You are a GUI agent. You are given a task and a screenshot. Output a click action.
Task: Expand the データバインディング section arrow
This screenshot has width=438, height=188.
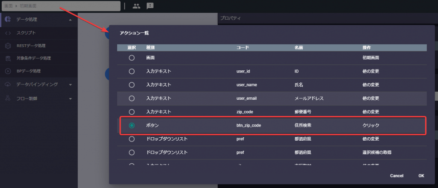(x=71, y=85)
